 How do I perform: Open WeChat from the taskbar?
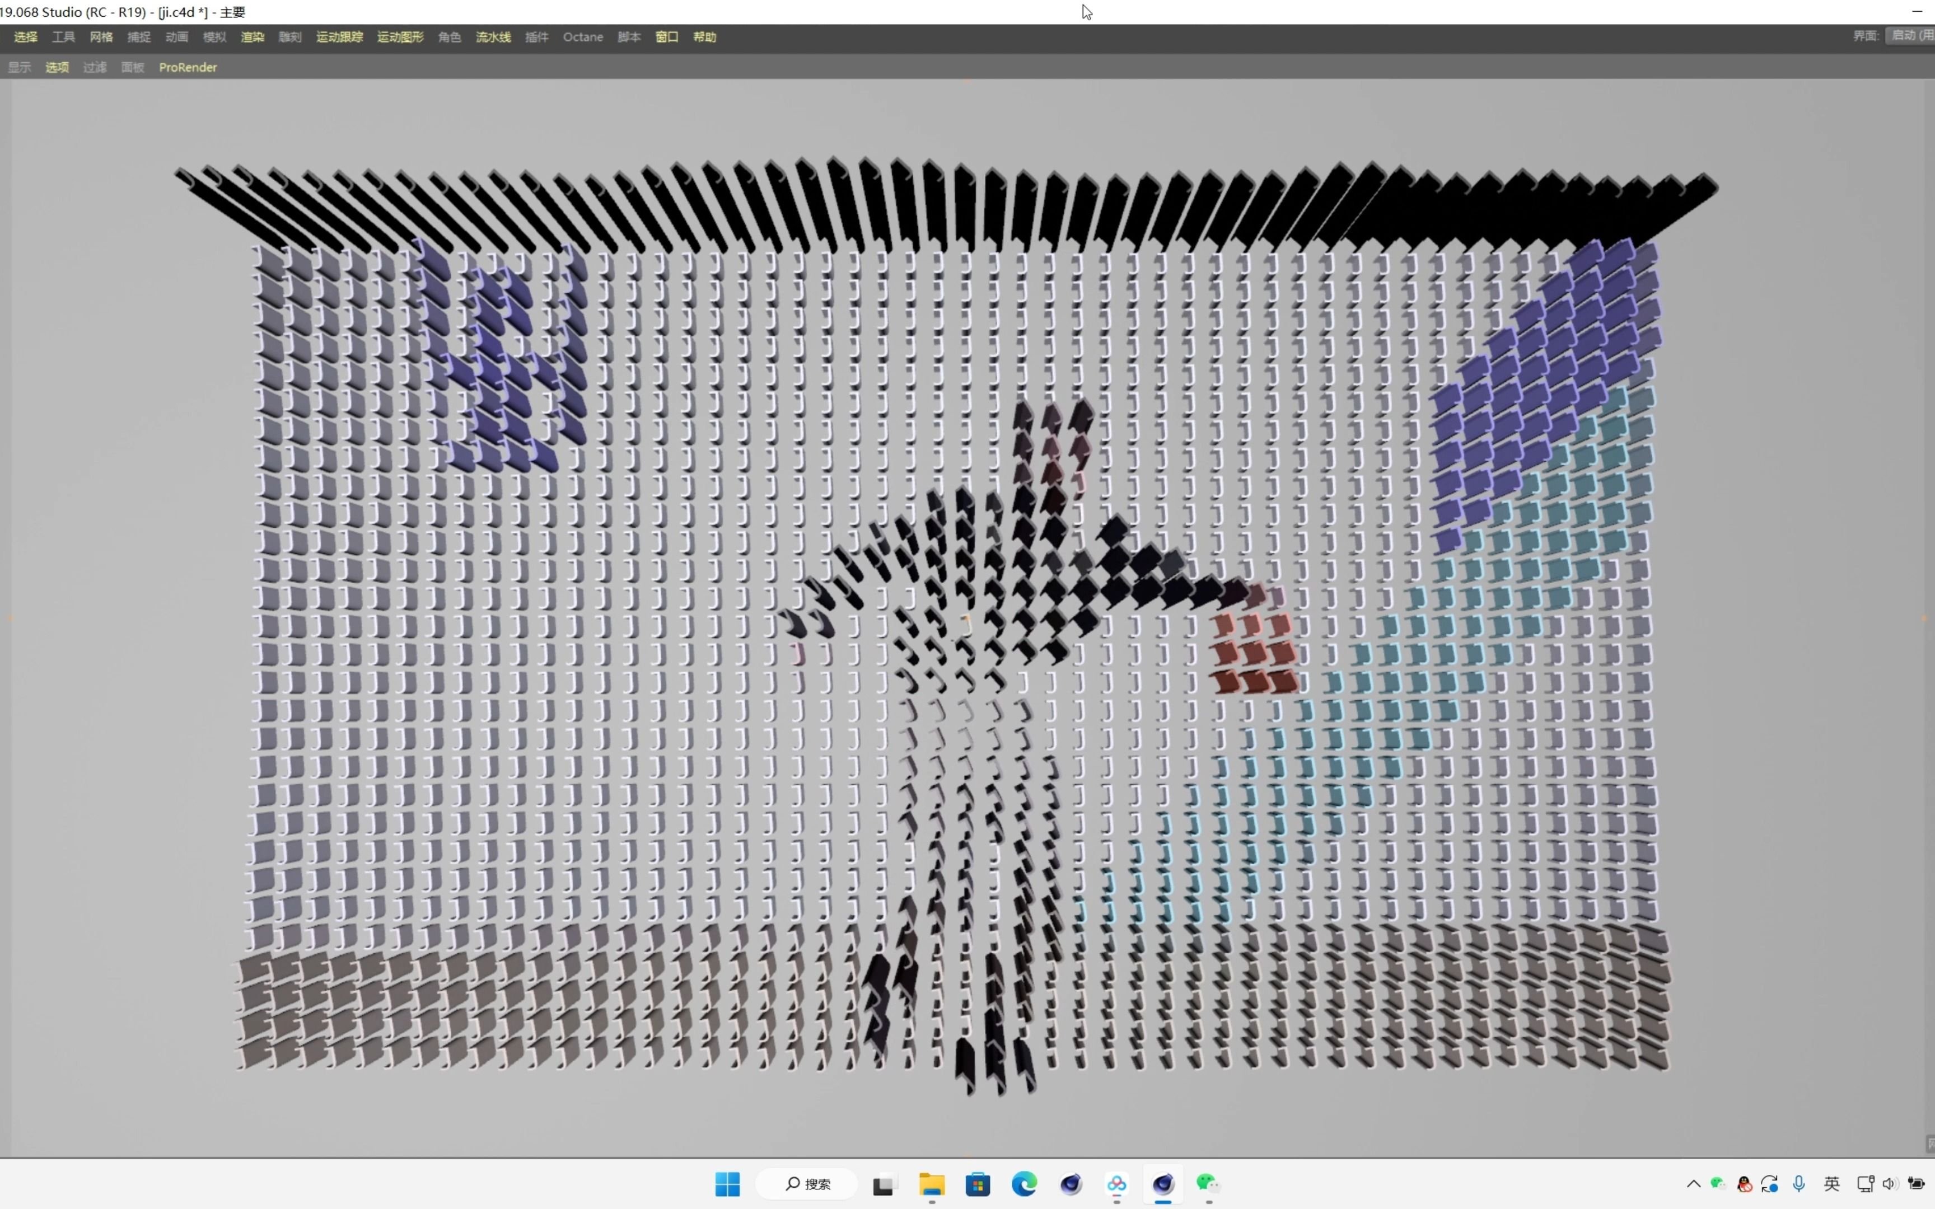click(x=1207, y=1183)
